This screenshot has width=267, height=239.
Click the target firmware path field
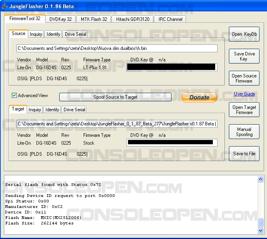tap(117, 124)
